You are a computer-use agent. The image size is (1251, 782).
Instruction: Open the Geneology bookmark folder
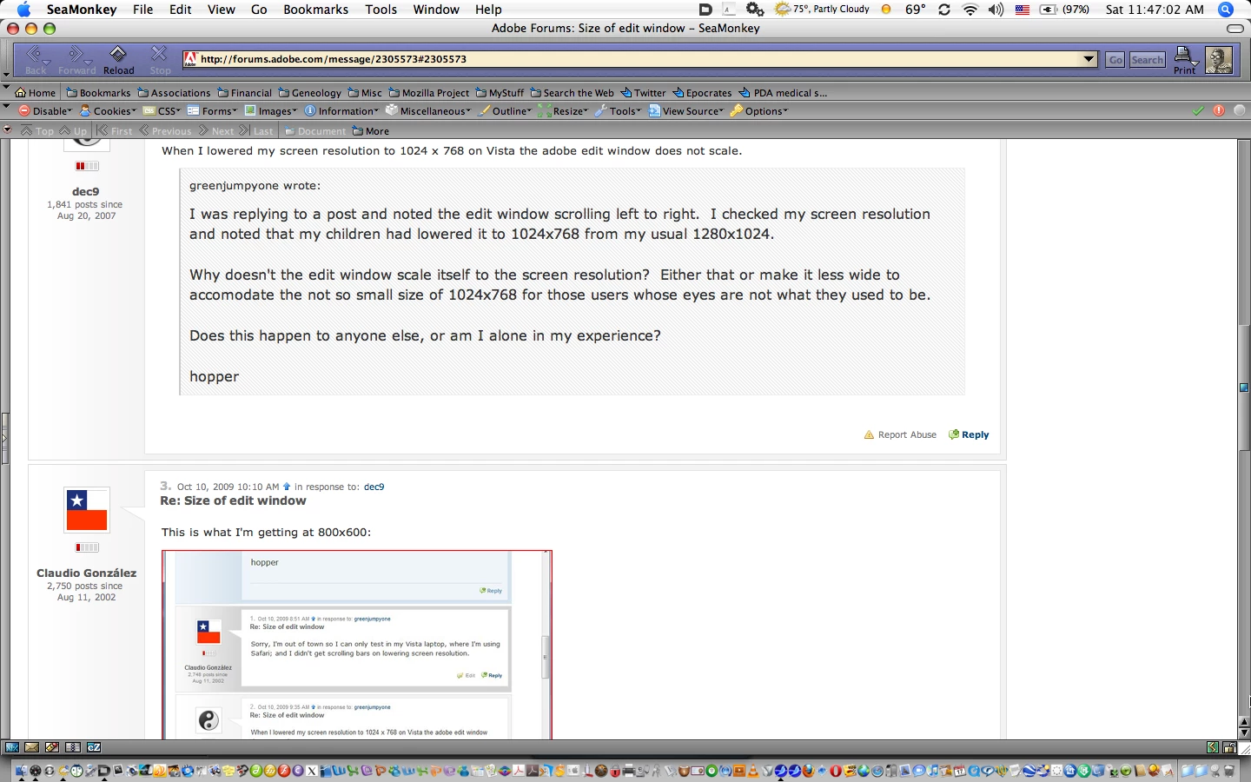coord(310,93)
